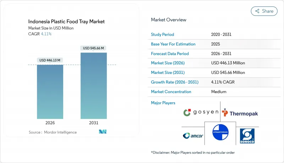This screenshot has width=284, height=163.
Task: Click the Sonoco logo
Action: pos(246,135)
